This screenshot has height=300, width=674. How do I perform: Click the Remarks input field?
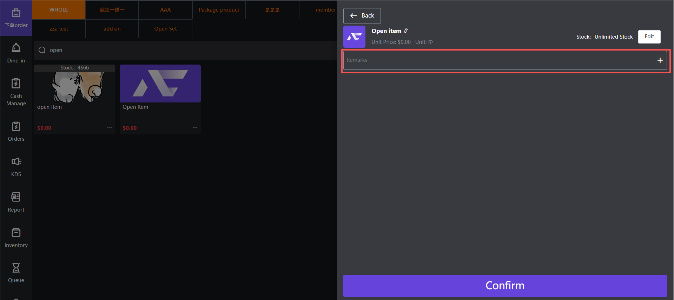(x=498, y=60)
